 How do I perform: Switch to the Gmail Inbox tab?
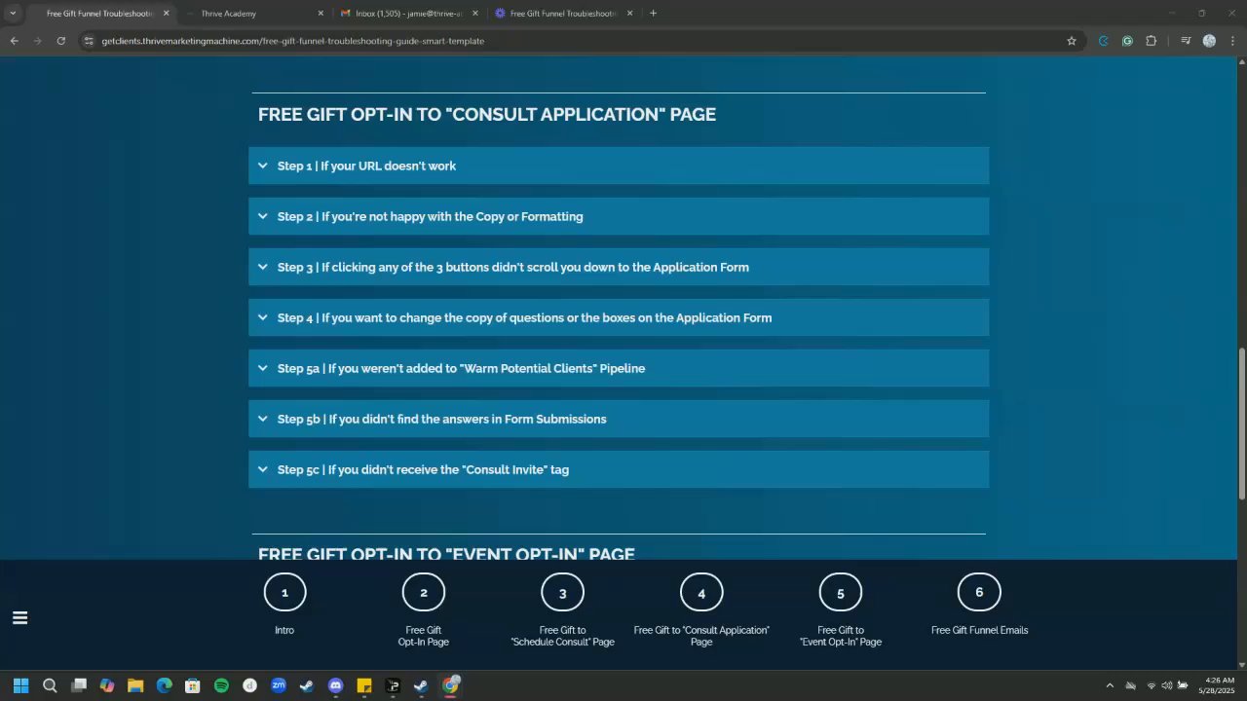pos(410,13)
